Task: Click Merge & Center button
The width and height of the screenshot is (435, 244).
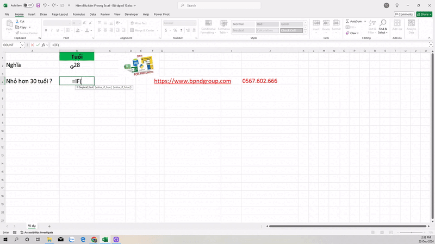Action: (142, 30)
